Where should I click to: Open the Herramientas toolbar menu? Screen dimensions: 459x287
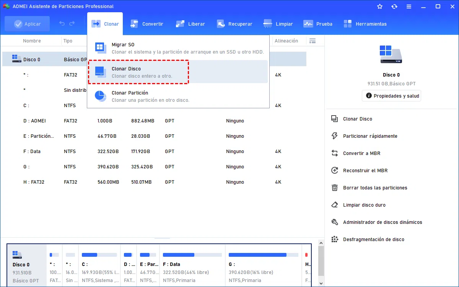pos(365,24)
